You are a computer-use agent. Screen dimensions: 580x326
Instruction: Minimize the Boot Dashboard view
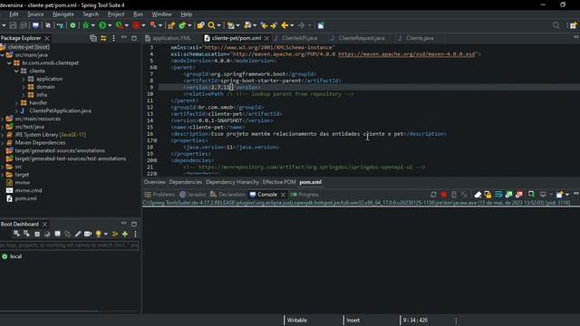(123, 224)
